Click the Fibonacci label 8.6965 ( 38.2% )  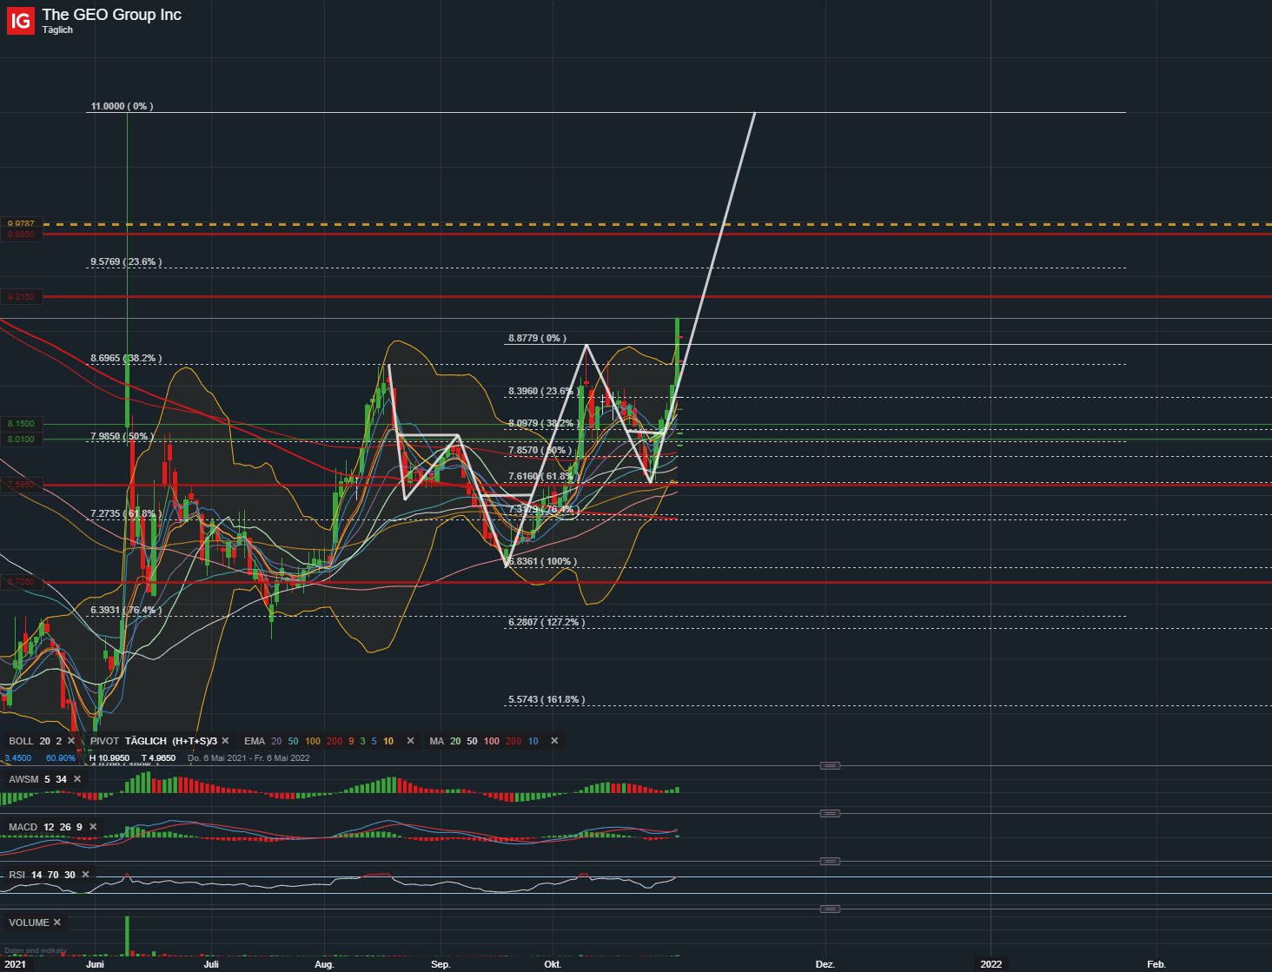(x=126, y=358)
